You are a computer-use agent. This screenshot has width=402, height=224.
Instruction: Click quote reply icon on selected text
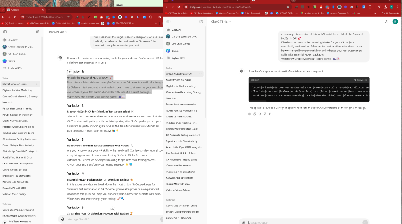[71, 72]
